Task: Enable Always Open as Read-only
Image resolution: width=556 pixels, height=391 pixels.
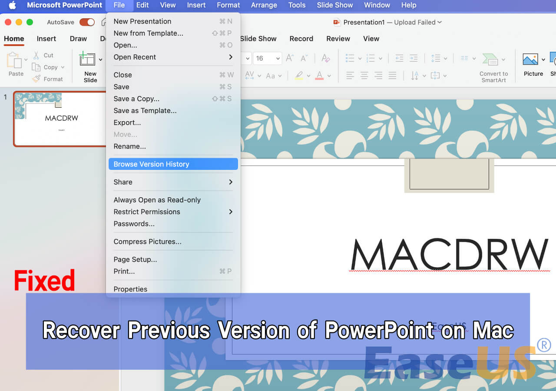Action: click(x=157, y=200)
